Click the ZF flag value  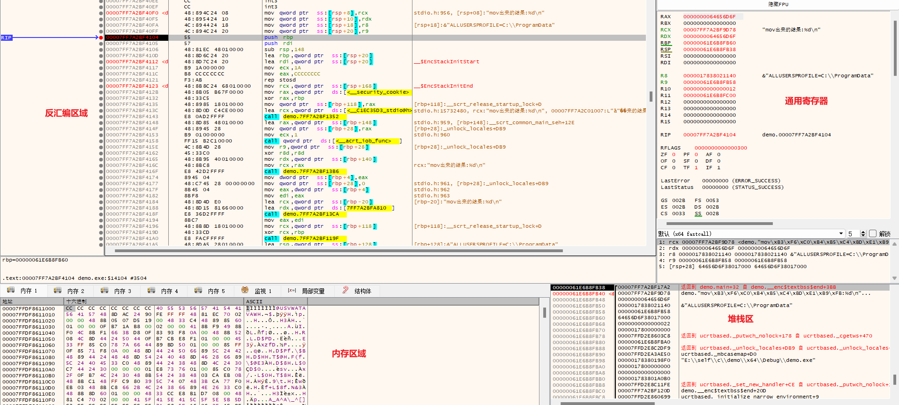(x=674, y=154)
